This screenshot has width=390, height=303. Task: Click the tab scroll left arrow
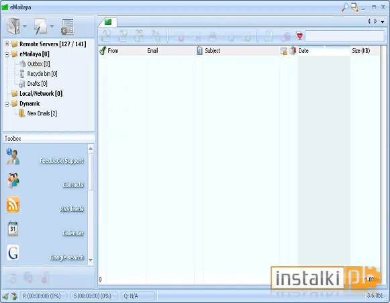click(x=369, y=21)
